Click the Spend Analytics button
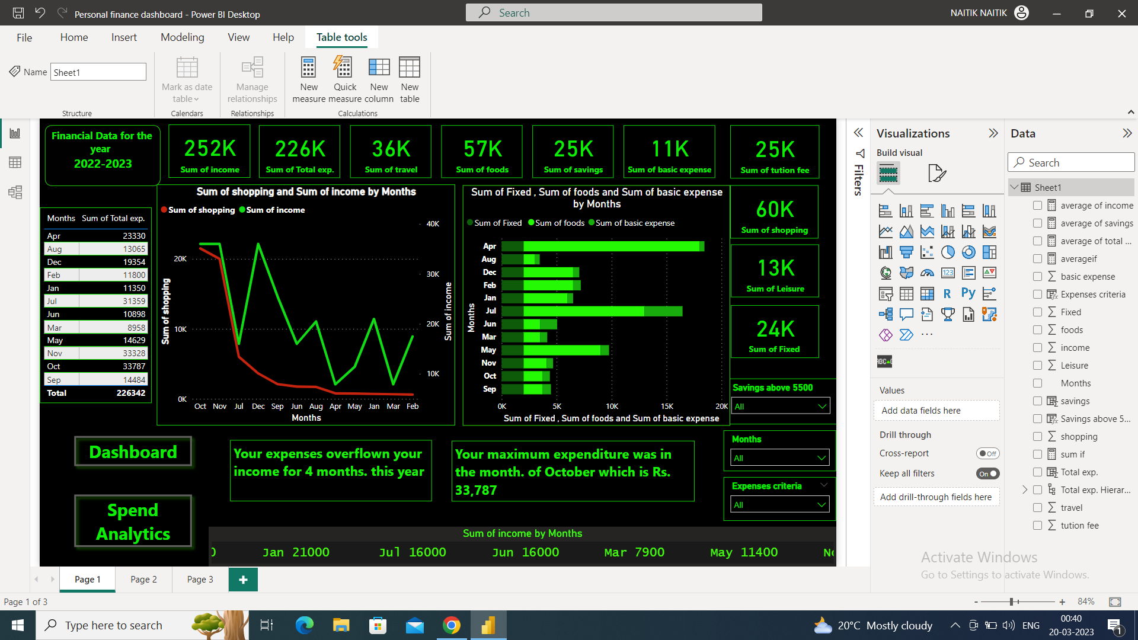This screenshot has height=640, width=1138. click(133, 521)
